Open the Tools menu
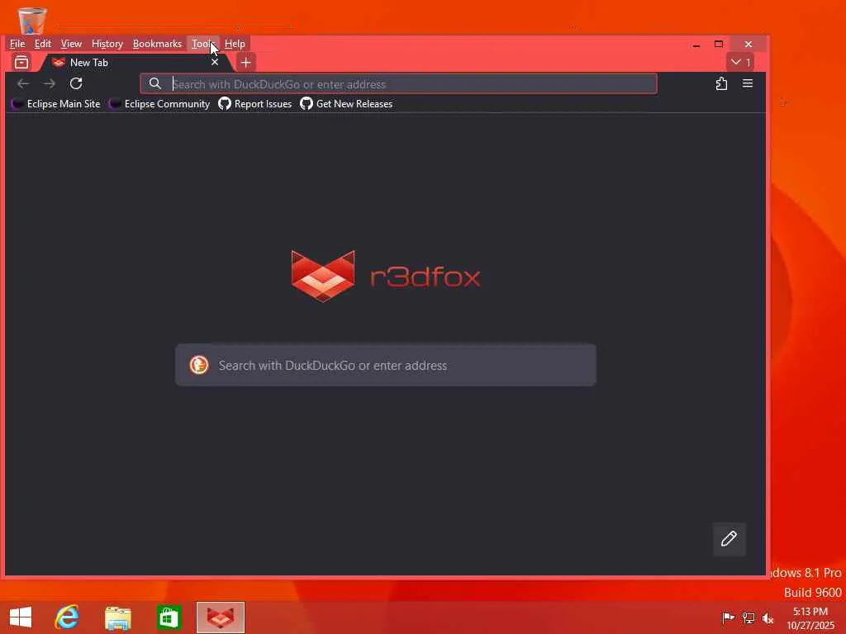 pyautogui.click(x=203, y=44)
